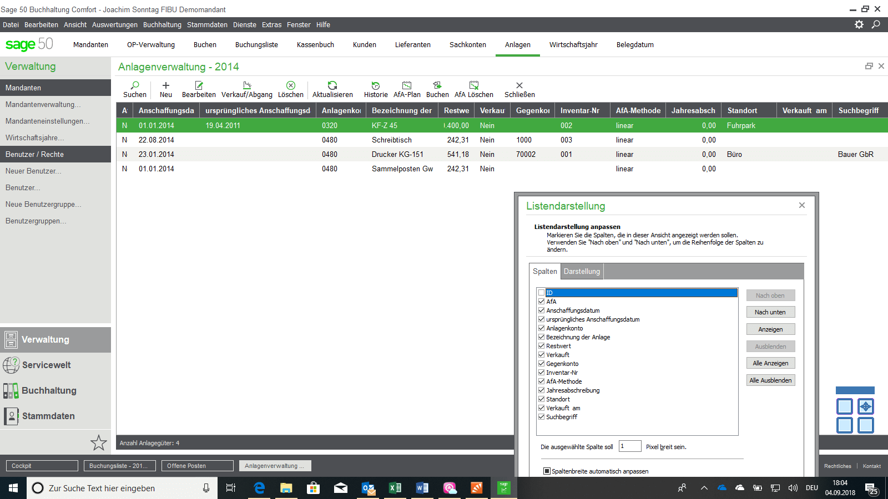The width and height of the screenshot is (888, 499).
Task: Click the column pixel width input field
Action: tap(630, 446)
